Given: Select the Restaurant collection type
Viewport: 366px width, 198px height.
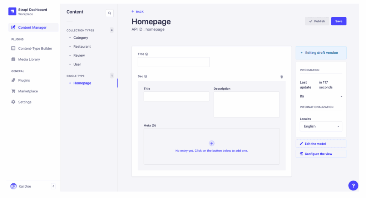Looking at the screenshot, I should (x=82, y=47).
